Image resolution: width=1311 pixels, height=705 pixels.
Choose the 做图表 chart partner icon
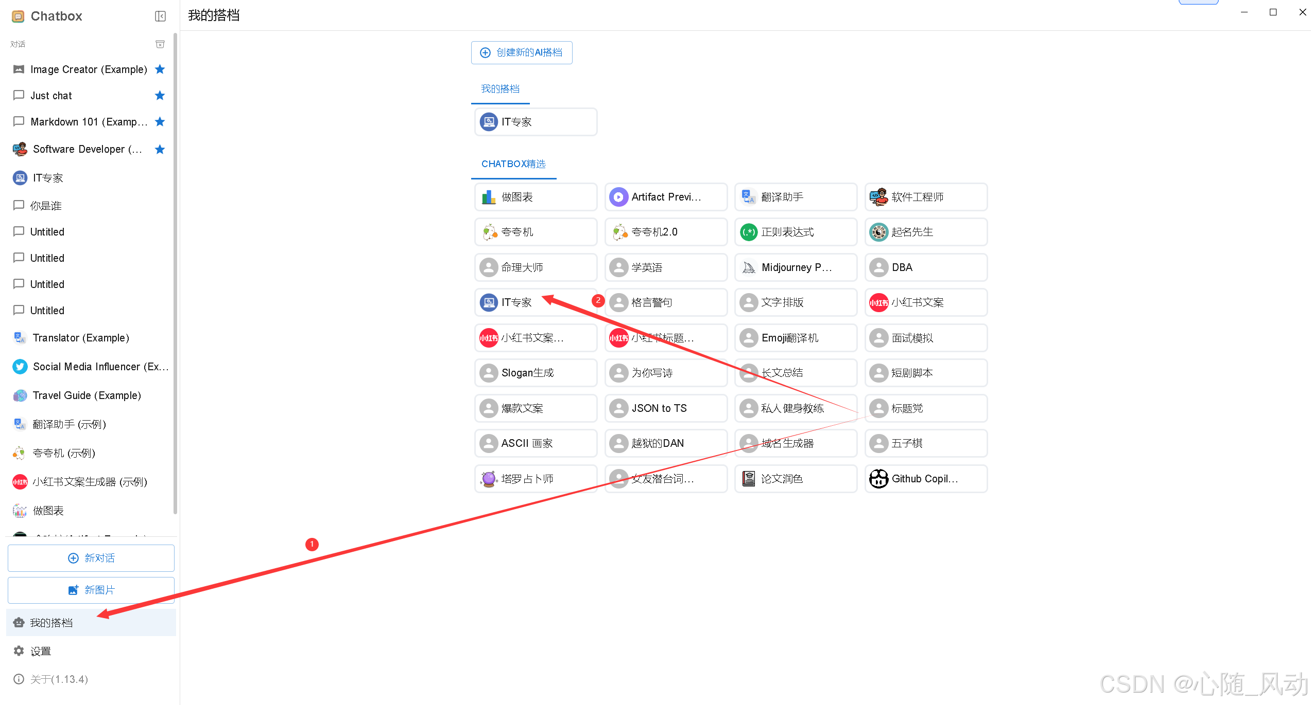tap(488, 197)
